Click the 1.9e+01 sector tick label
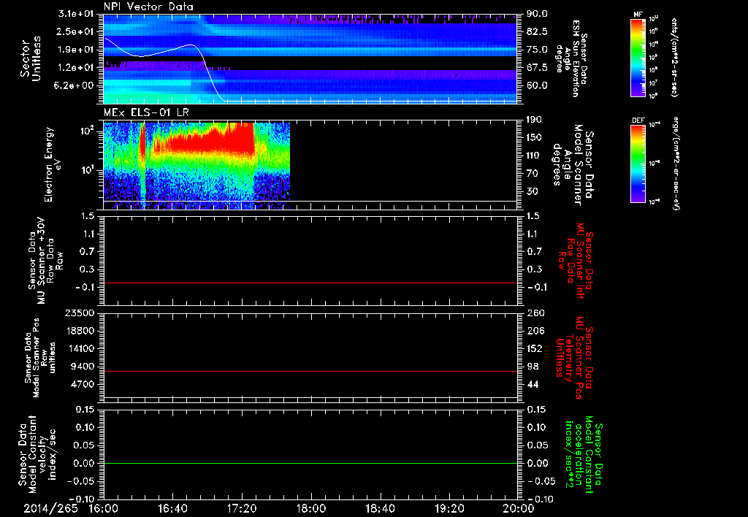The height and width of the screenshot is (517, 748). (x=76, y=50)
